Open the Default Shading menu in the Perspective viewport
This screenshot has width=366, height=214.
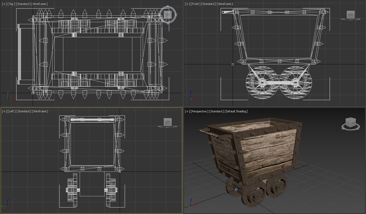236,111
